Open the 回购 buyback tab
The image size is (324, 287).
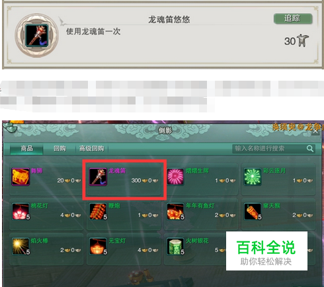tap(60, 148)
